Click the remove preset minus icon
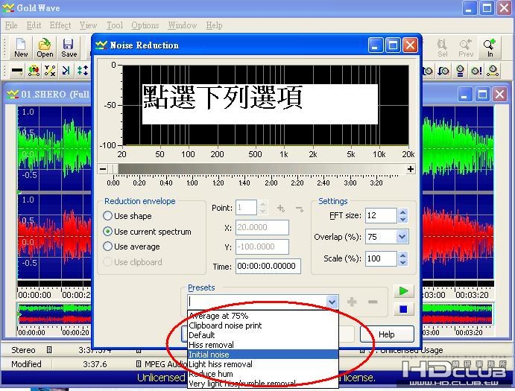This screenshot has height=391, width=515. 373,302
